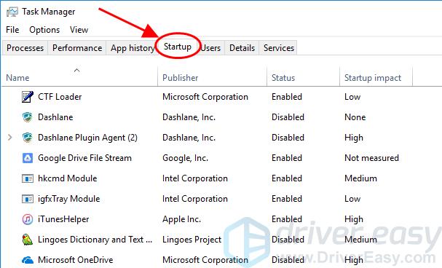442x268 pixels.
Task: Click Low impact of CTF Loader
Action: [x=352, y=97]
